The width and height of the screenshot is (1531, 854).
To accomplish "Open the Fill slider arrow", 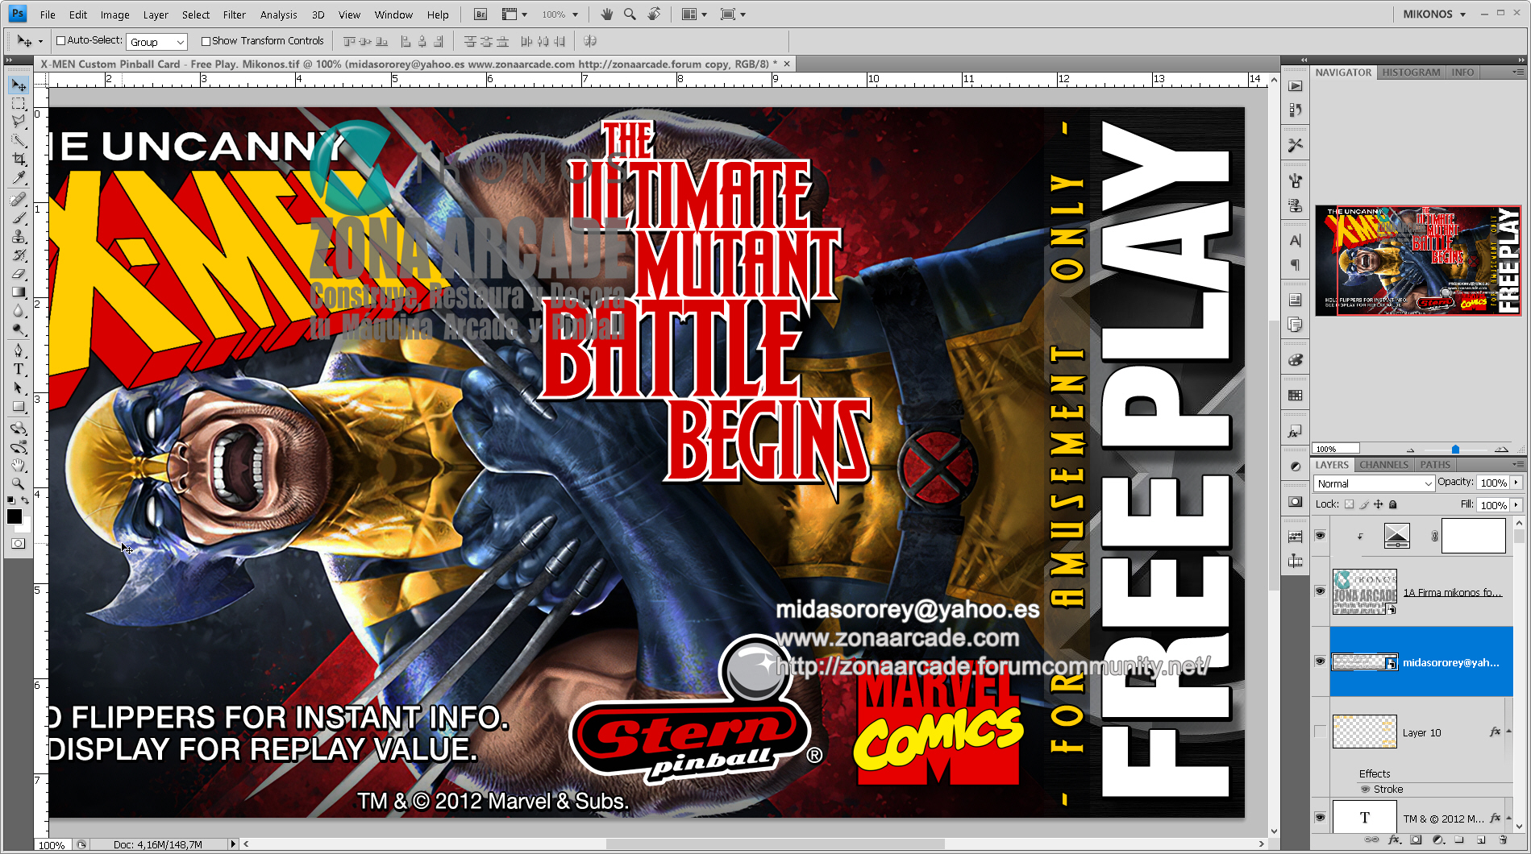I will tap(1516, 505).
